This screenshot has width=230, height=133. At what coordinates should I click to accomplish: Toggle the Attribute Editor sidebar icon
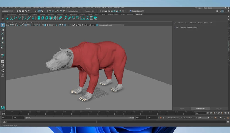point(223,11)
